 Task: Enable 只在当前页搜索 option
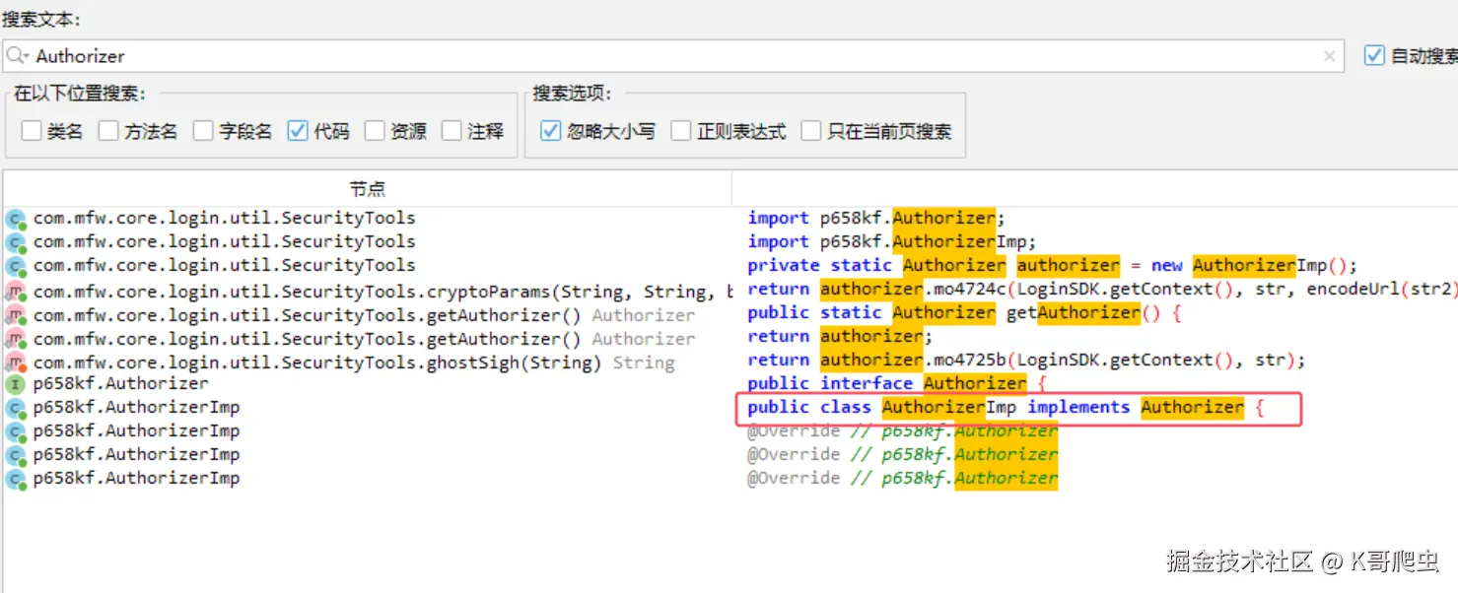tap(810, 131)
